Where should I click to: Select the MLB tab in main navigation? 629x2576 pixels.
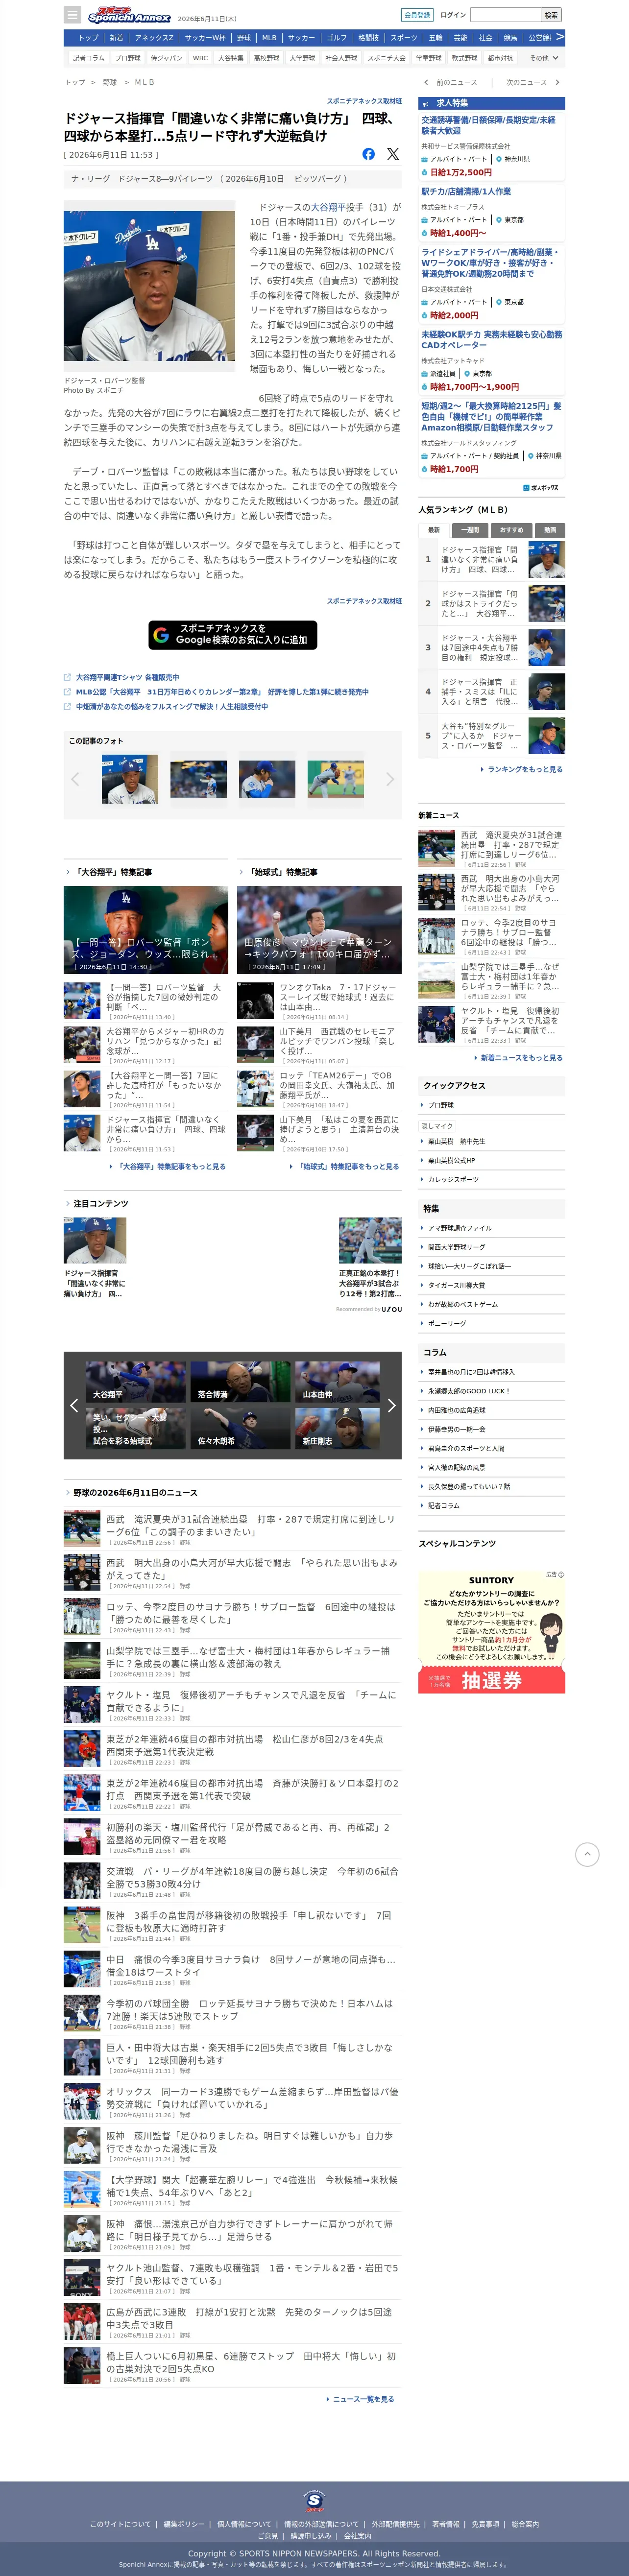(269, 37)
